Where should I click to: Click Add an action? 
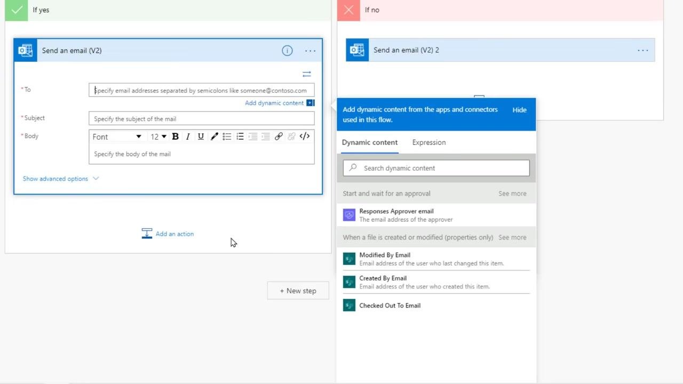[x=174, y=234]
